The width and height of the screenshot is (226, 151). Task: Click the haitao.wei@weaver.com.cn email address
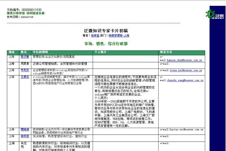[x=186, y=130]
